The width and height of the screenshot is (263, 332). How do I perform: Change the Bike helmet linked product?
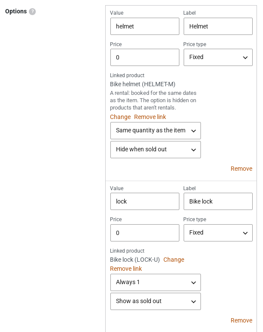coord(120,117)
